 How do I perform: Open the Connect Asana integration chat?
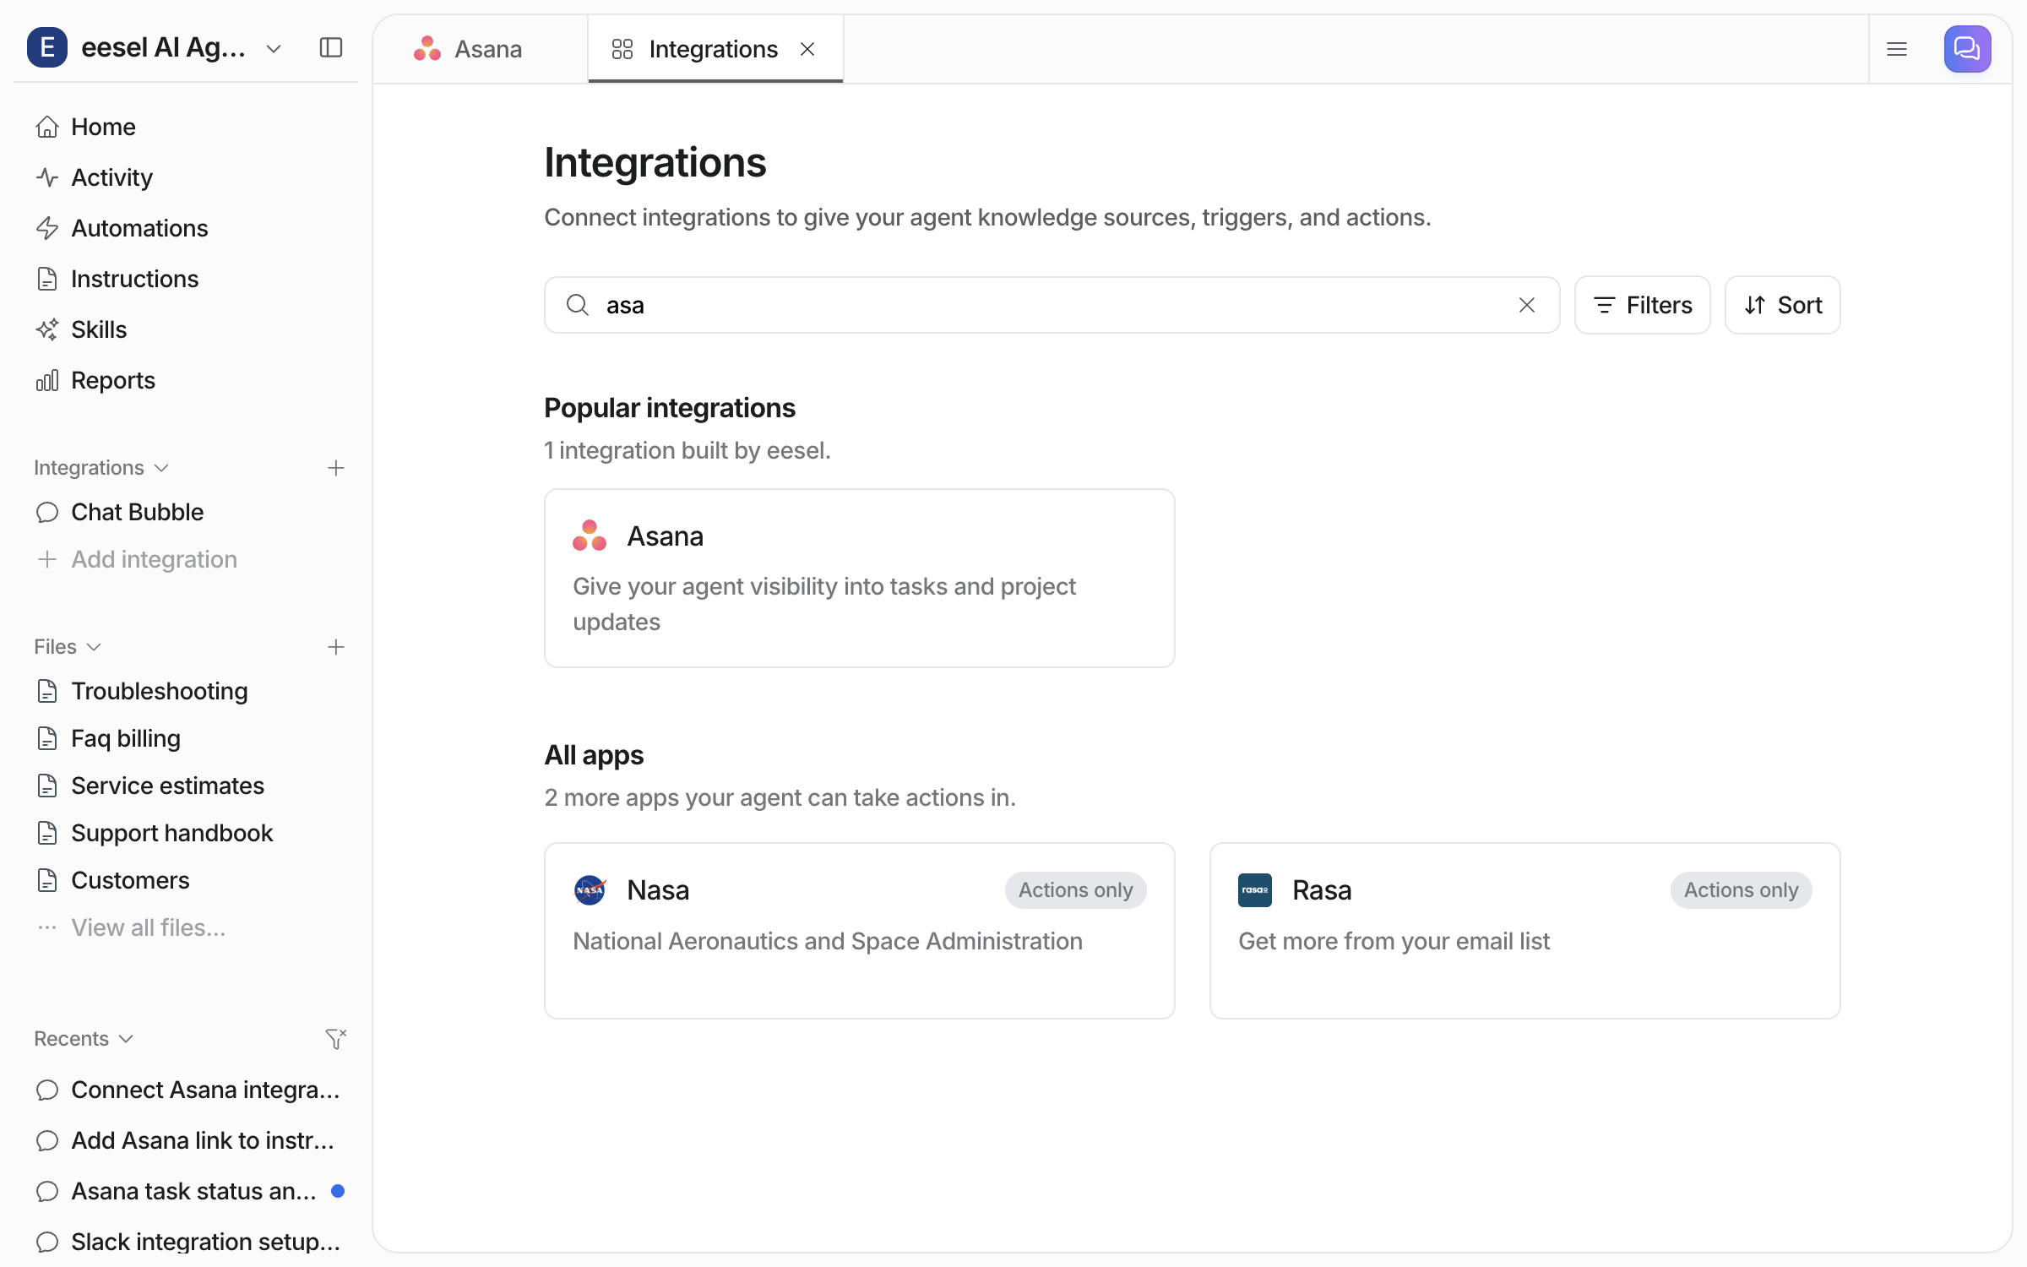186,1090
